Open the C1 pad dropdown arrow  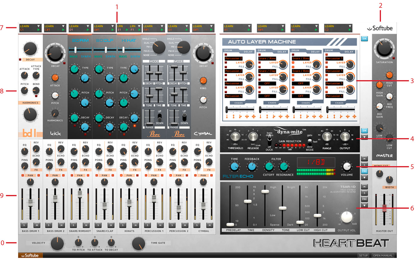(x=39, y=26)
